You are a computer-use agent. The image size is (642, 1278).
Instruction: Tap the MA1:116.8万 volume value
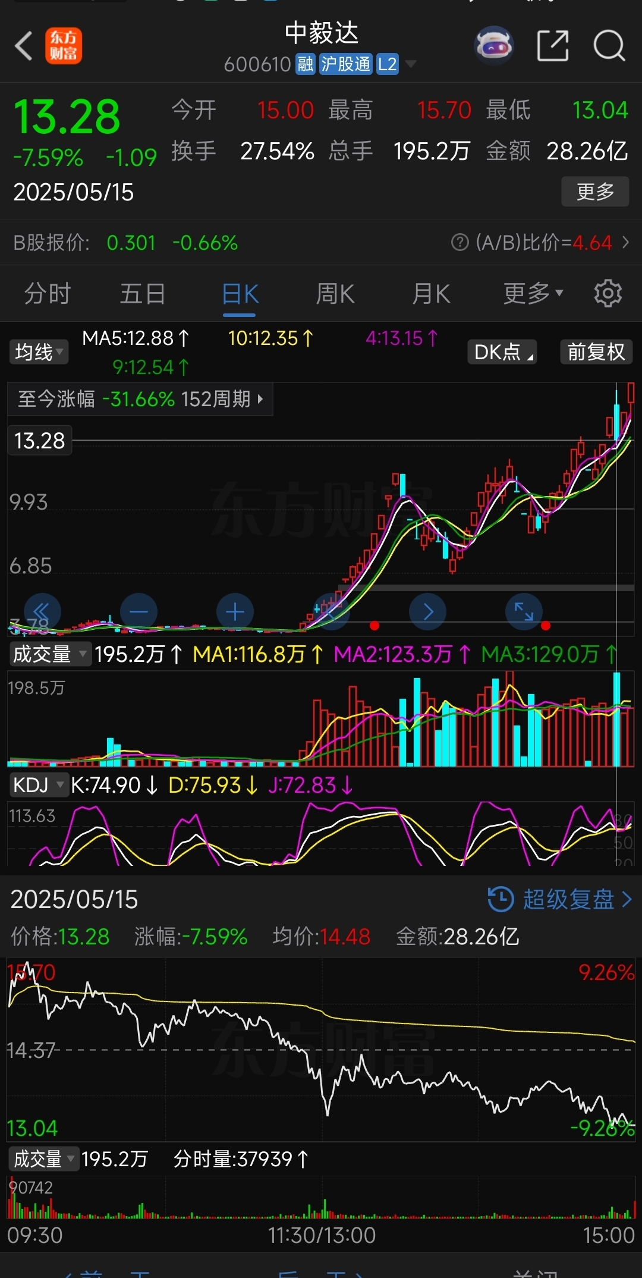pyautogui.click(x=258, y=654)
